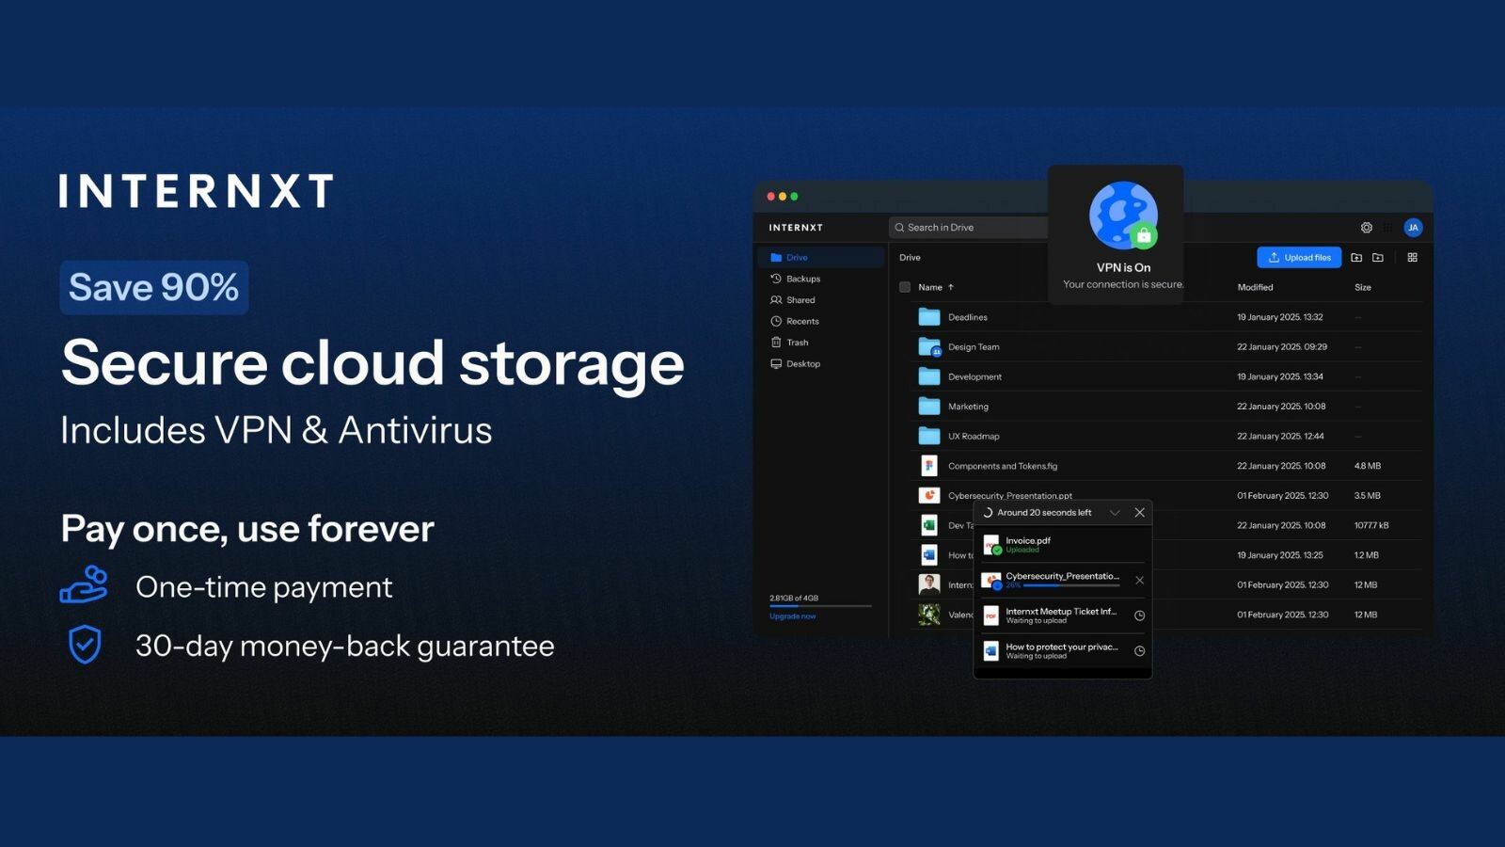Click the Upload files button
This screenshot has width=1505, height=847.
pos(1298,257)
